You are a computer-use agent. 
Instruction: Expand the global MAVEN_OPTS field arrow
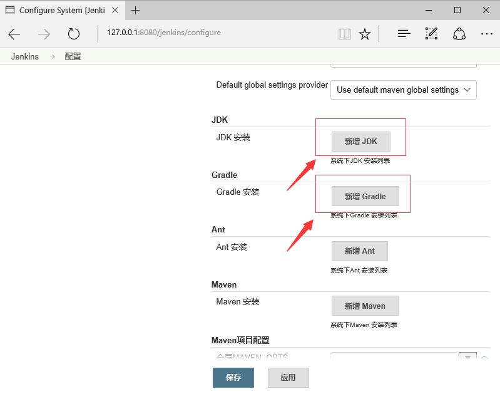point(467,356)
